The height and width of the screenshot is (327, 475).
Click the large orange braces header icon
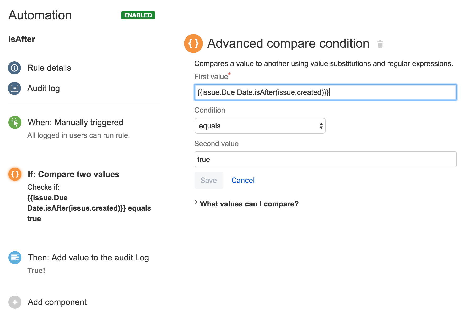[193, 43]
